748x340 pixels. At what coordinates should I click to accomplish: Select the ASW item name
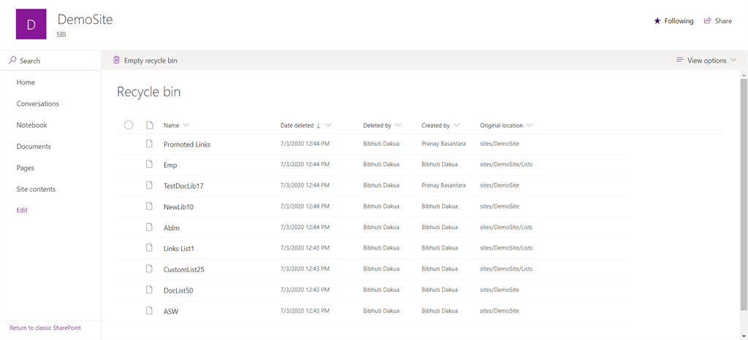[171, 311]
